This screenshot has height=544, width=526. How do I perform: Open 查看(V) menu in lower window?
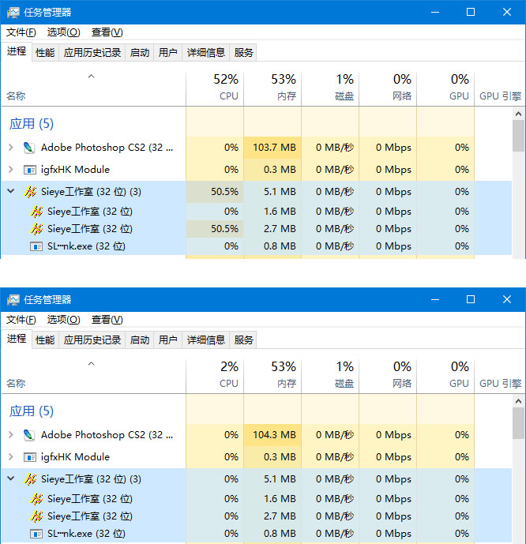pos(107,320)
